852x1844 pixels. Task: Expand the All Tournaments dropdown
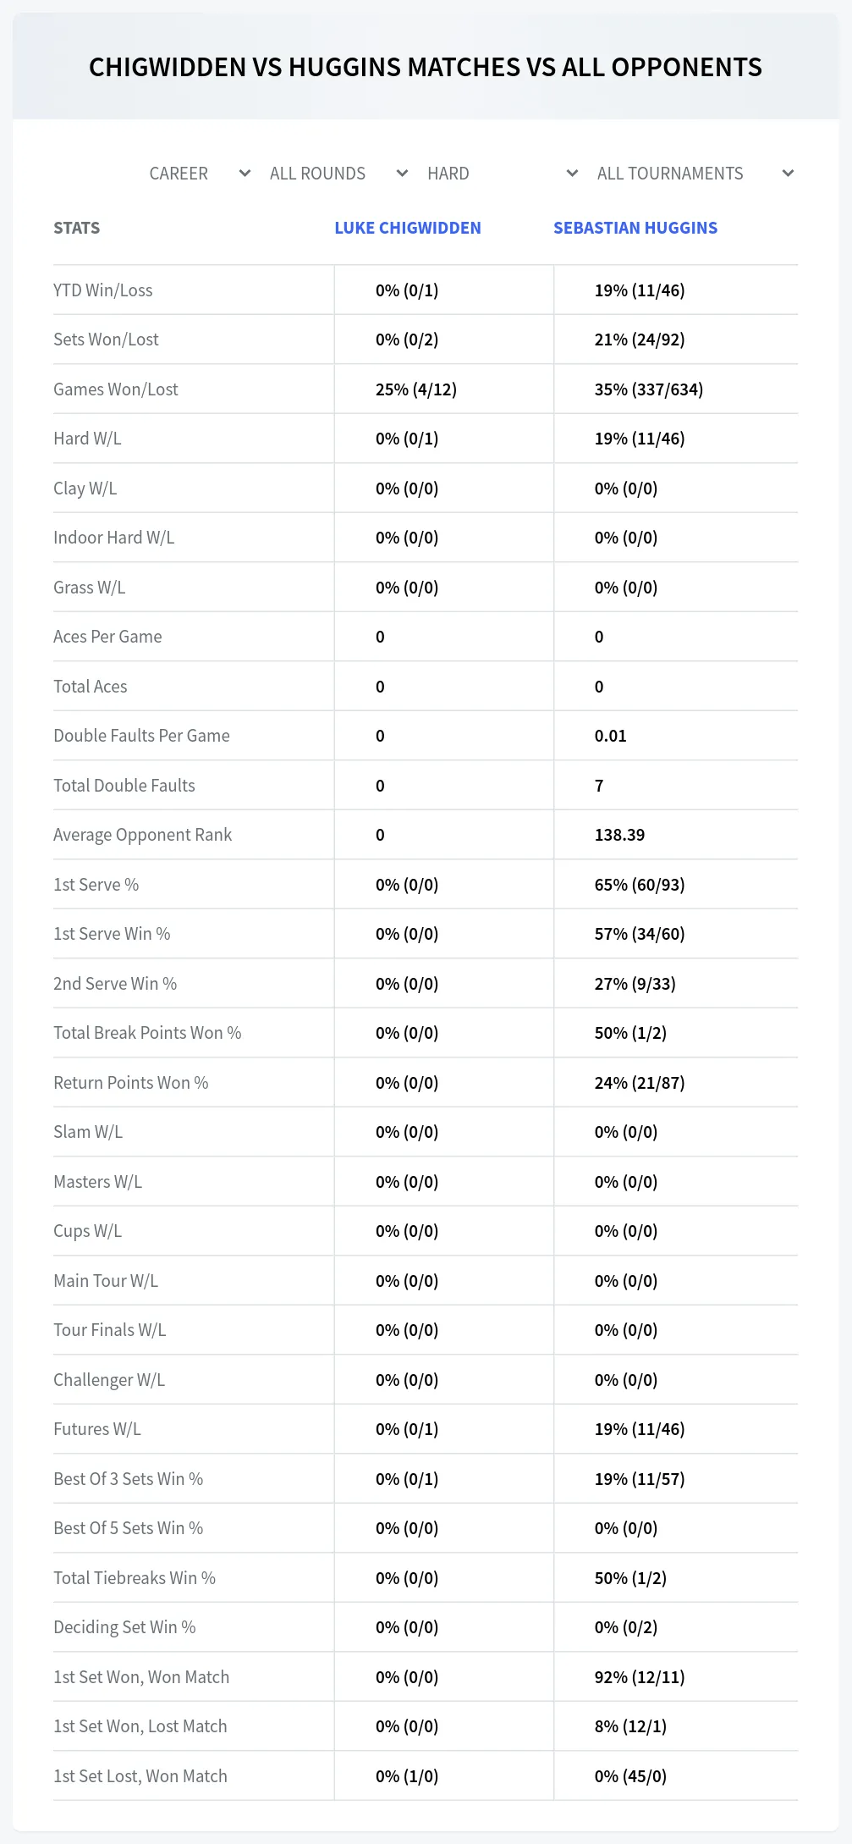coord(694,174)
